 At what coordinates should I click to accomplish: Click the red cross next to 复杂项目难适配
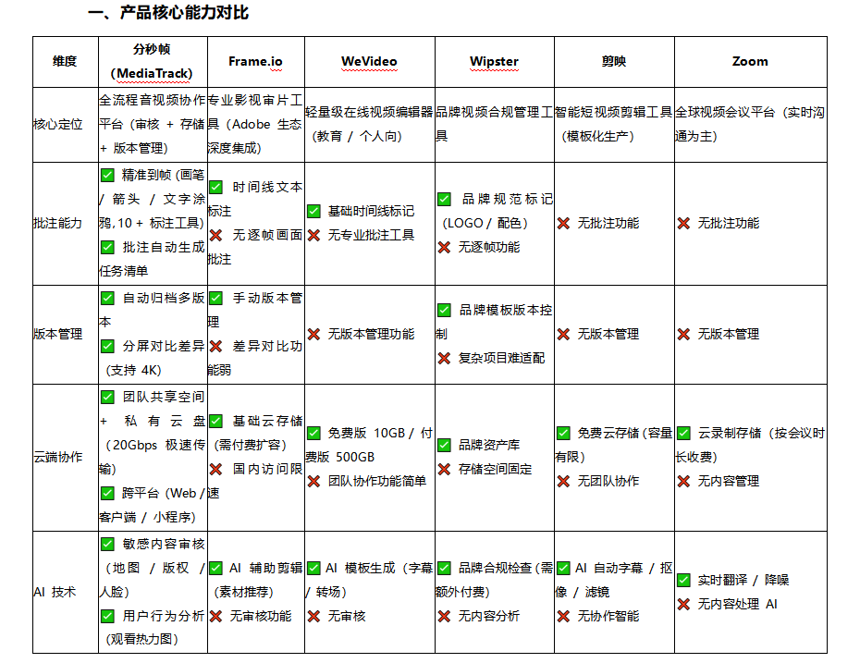point(444,358)
